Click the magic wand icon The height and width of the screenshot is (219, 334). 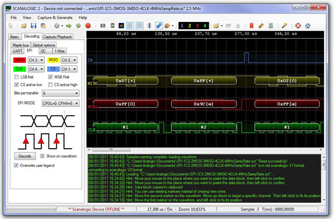pos(284,26)
